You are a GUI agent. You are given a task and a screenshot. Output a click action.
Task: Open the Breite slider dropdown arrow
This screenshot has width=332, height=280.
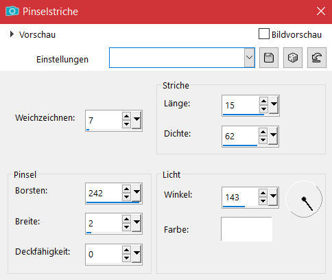click(137, 223)
